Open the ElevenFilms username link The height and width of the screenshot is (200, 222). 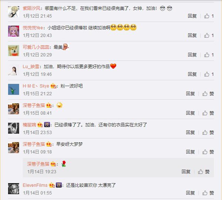point(35,185)
